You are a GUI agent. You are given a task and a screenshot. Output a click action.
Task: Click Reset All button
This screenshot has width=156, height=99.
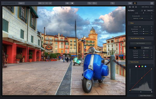(x=150, y=10)
